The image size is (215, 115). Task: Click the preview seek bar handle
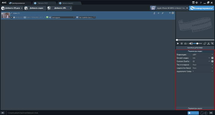coord(177,40)
